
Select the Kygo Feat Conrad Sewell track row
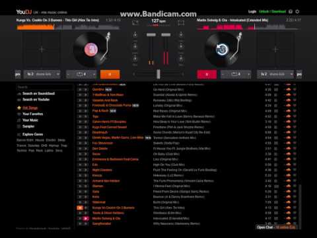click(188, 127)
